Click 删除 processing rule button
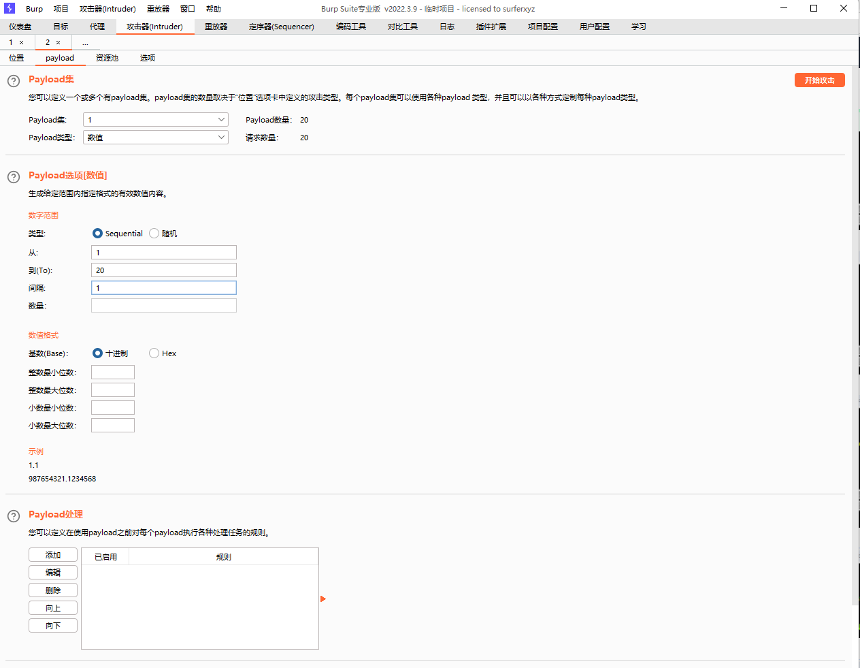860x668 pixels. tap(53, 590)
